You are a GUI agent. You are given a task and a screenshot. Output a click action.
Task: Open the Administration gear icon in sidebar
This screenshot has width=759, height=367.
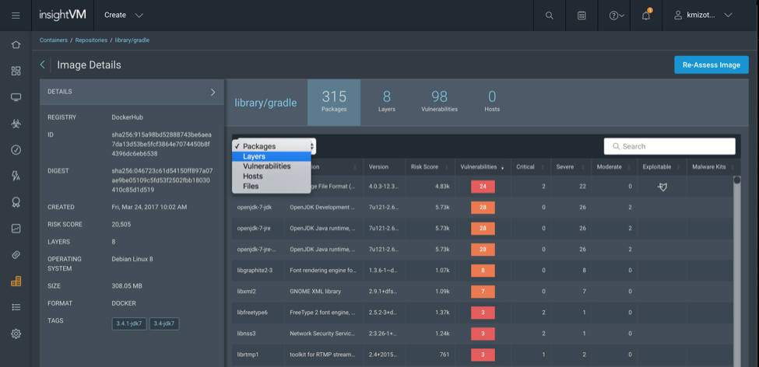click(x=16, y=334)
